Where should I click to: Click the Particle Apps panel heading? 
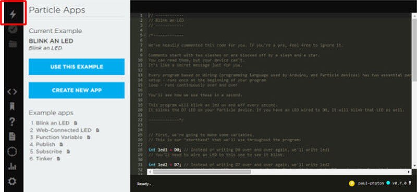pos(57,10)
